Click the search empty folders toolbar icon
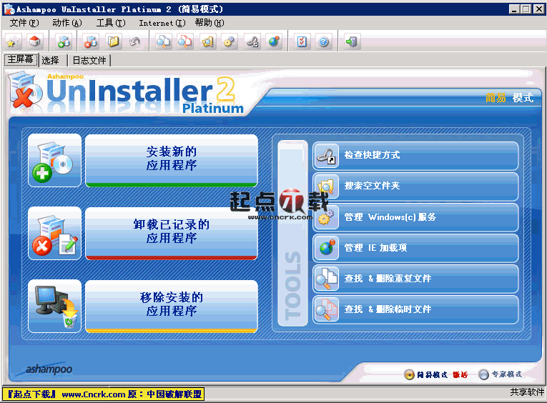Screen dimensions: 547x403 click(x=207, y=42)
